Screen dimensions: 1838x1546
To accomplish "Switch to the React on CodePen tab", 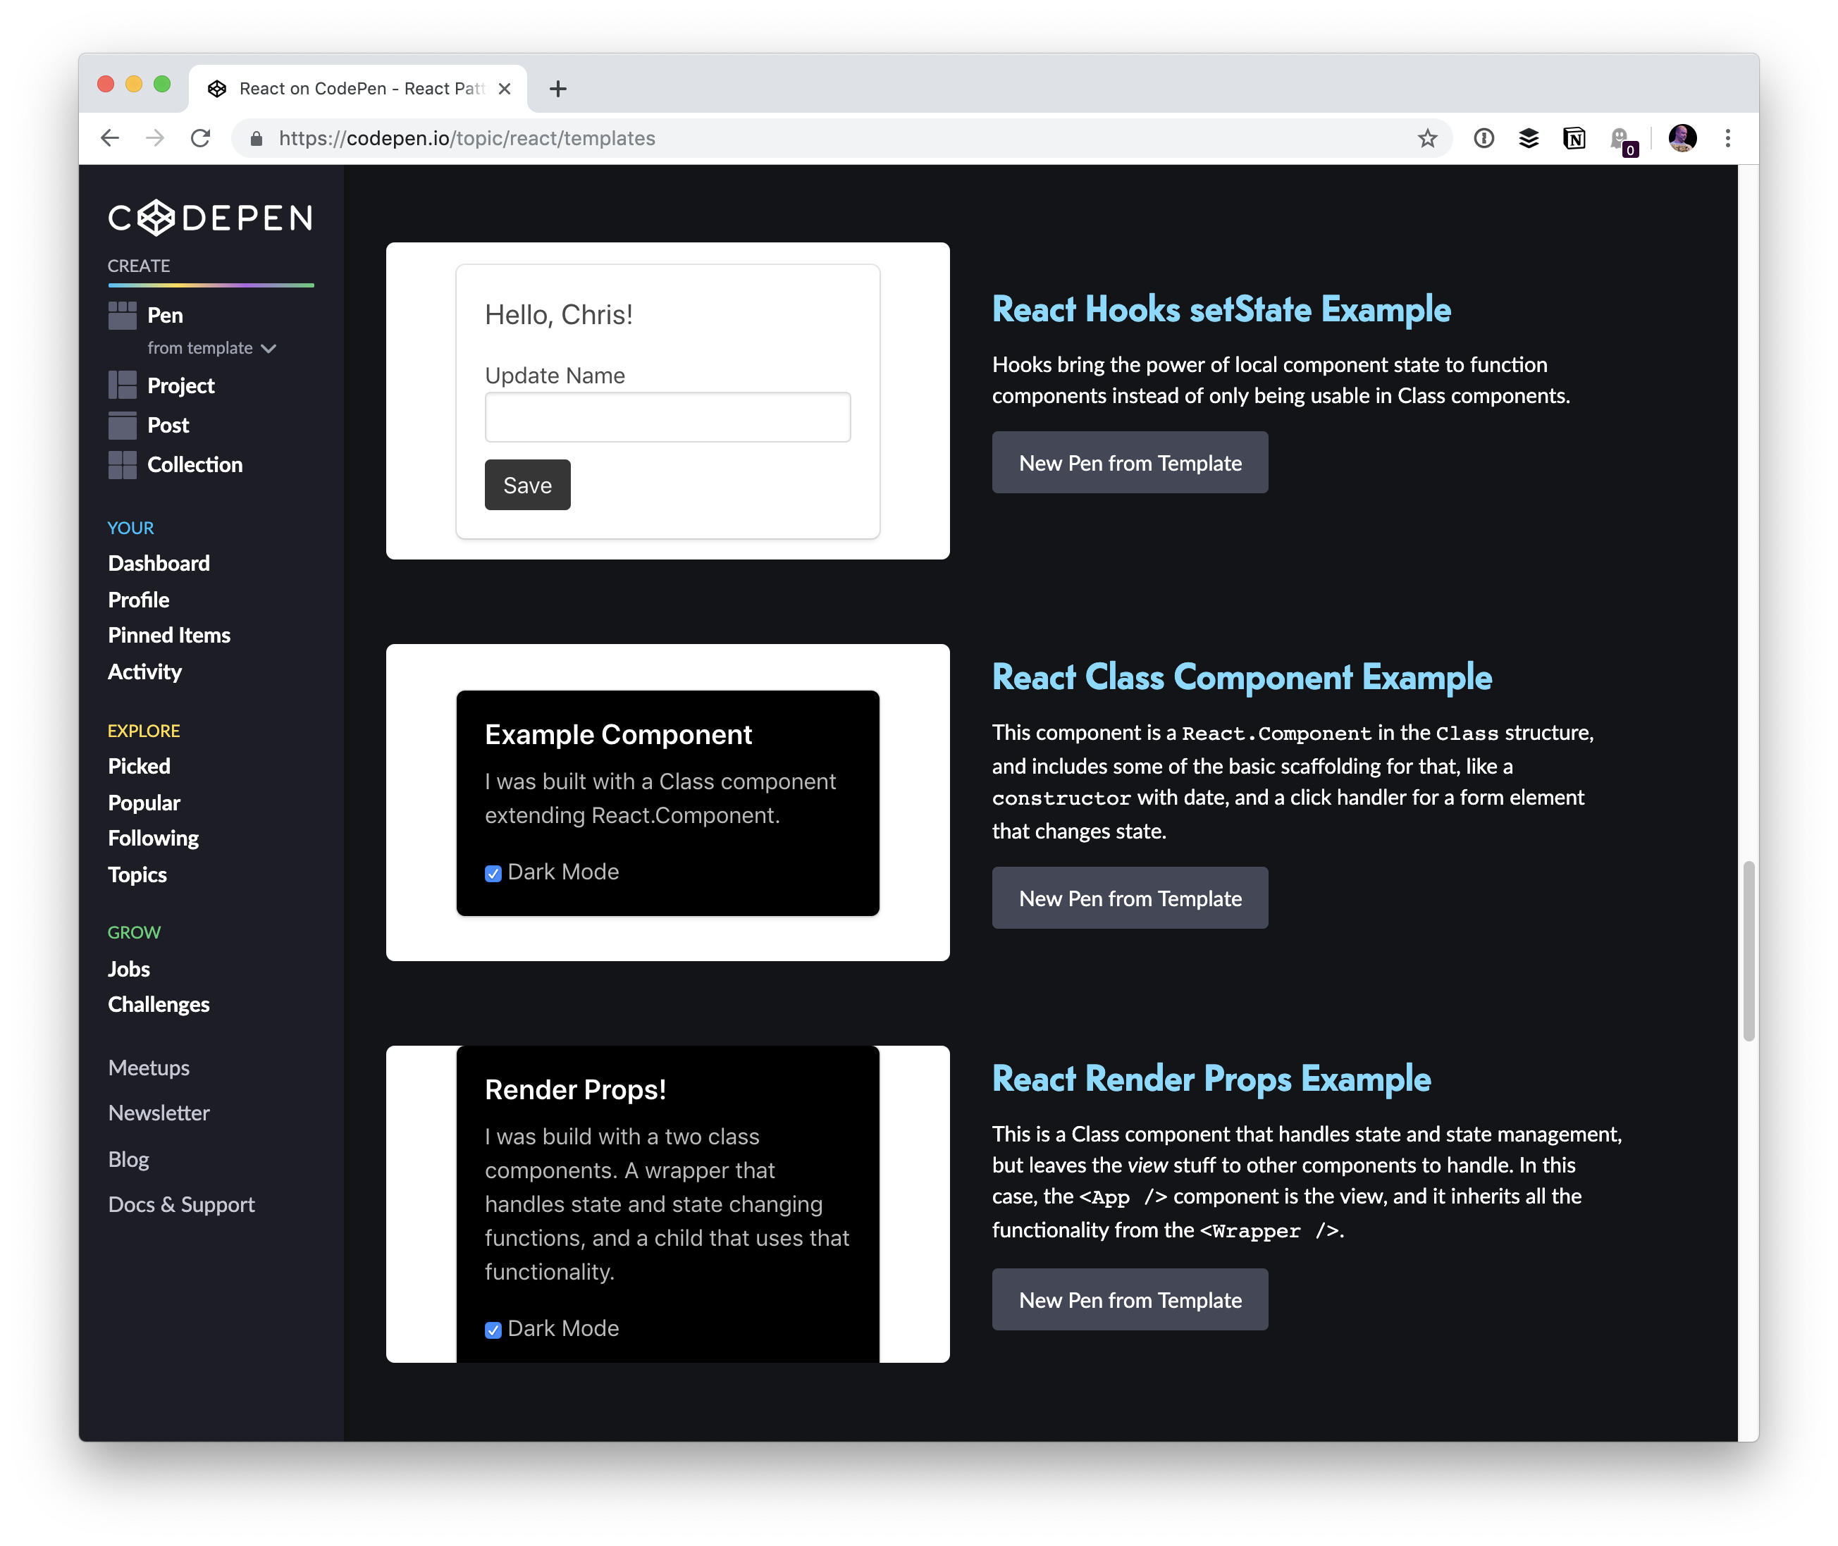I will (x=350, y=87).
